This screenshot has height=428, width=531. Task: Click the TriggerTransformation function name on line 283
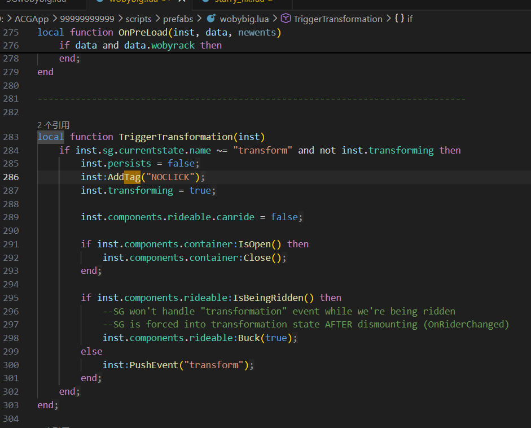(x=175, y=137)
